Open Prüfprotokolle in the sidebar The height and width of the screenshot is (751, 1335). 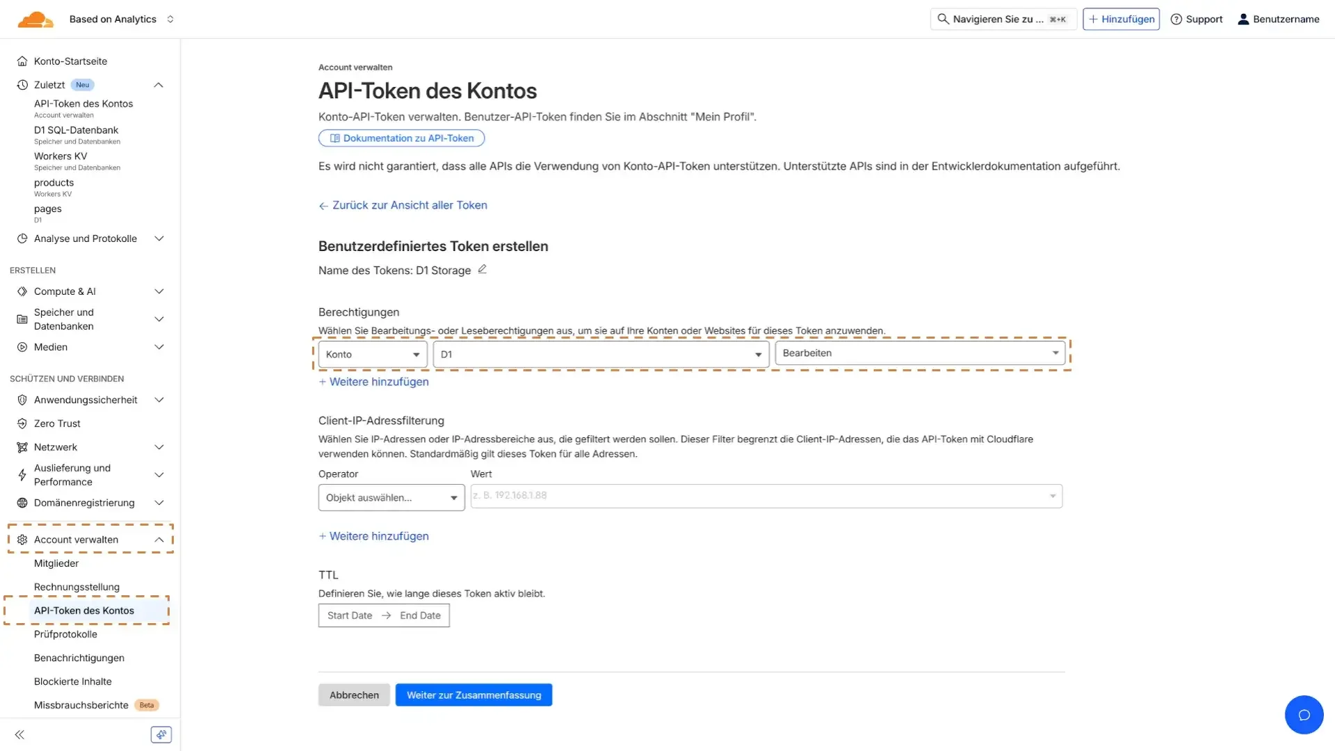coord(65,634)
